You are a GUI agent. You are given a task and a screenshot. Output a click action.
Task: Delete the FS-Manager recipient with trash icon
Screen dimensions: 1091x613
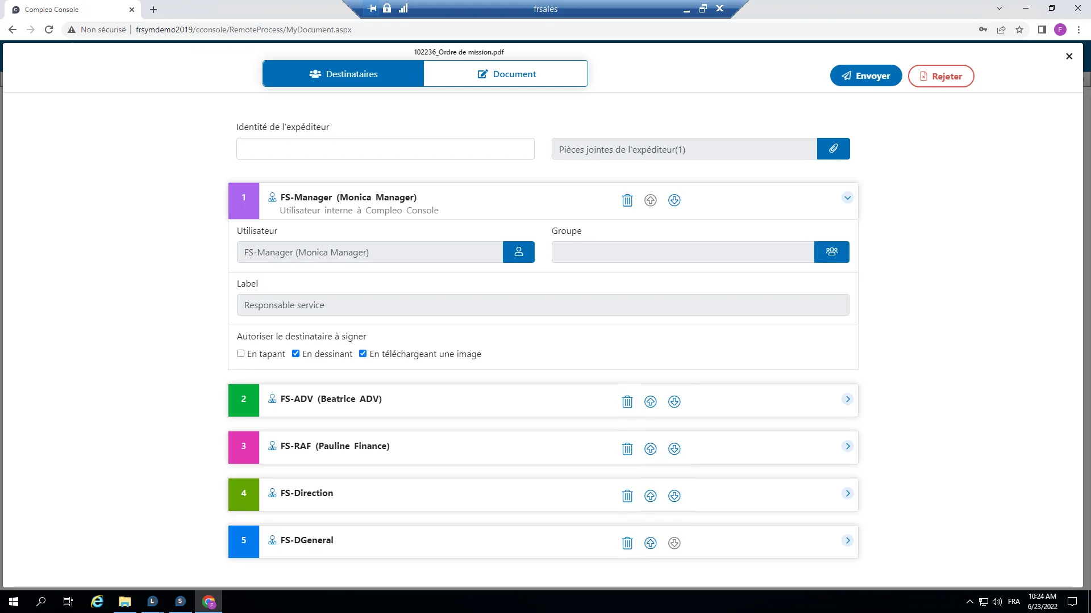(627, 200)
